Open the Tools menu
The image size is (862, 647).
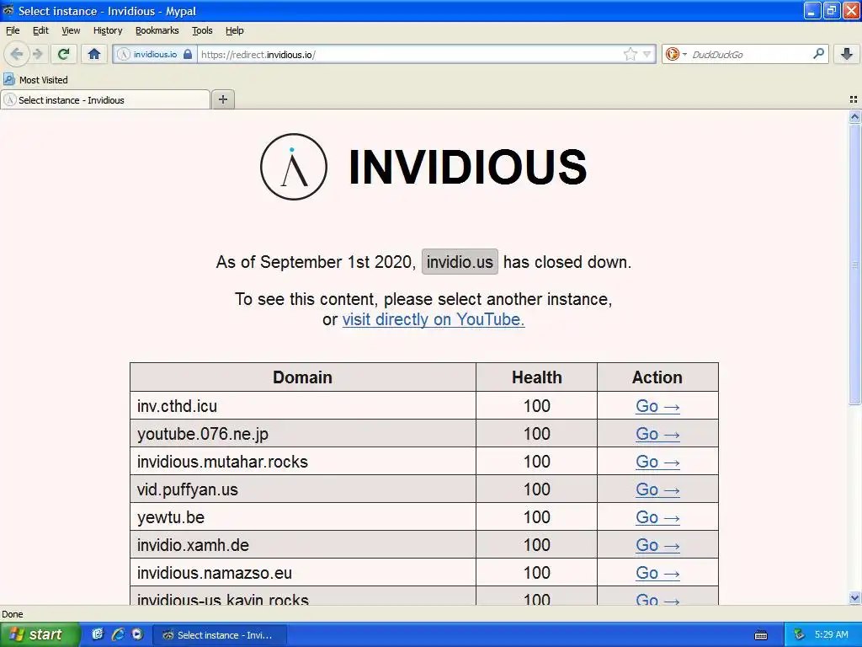coord(202,30)
